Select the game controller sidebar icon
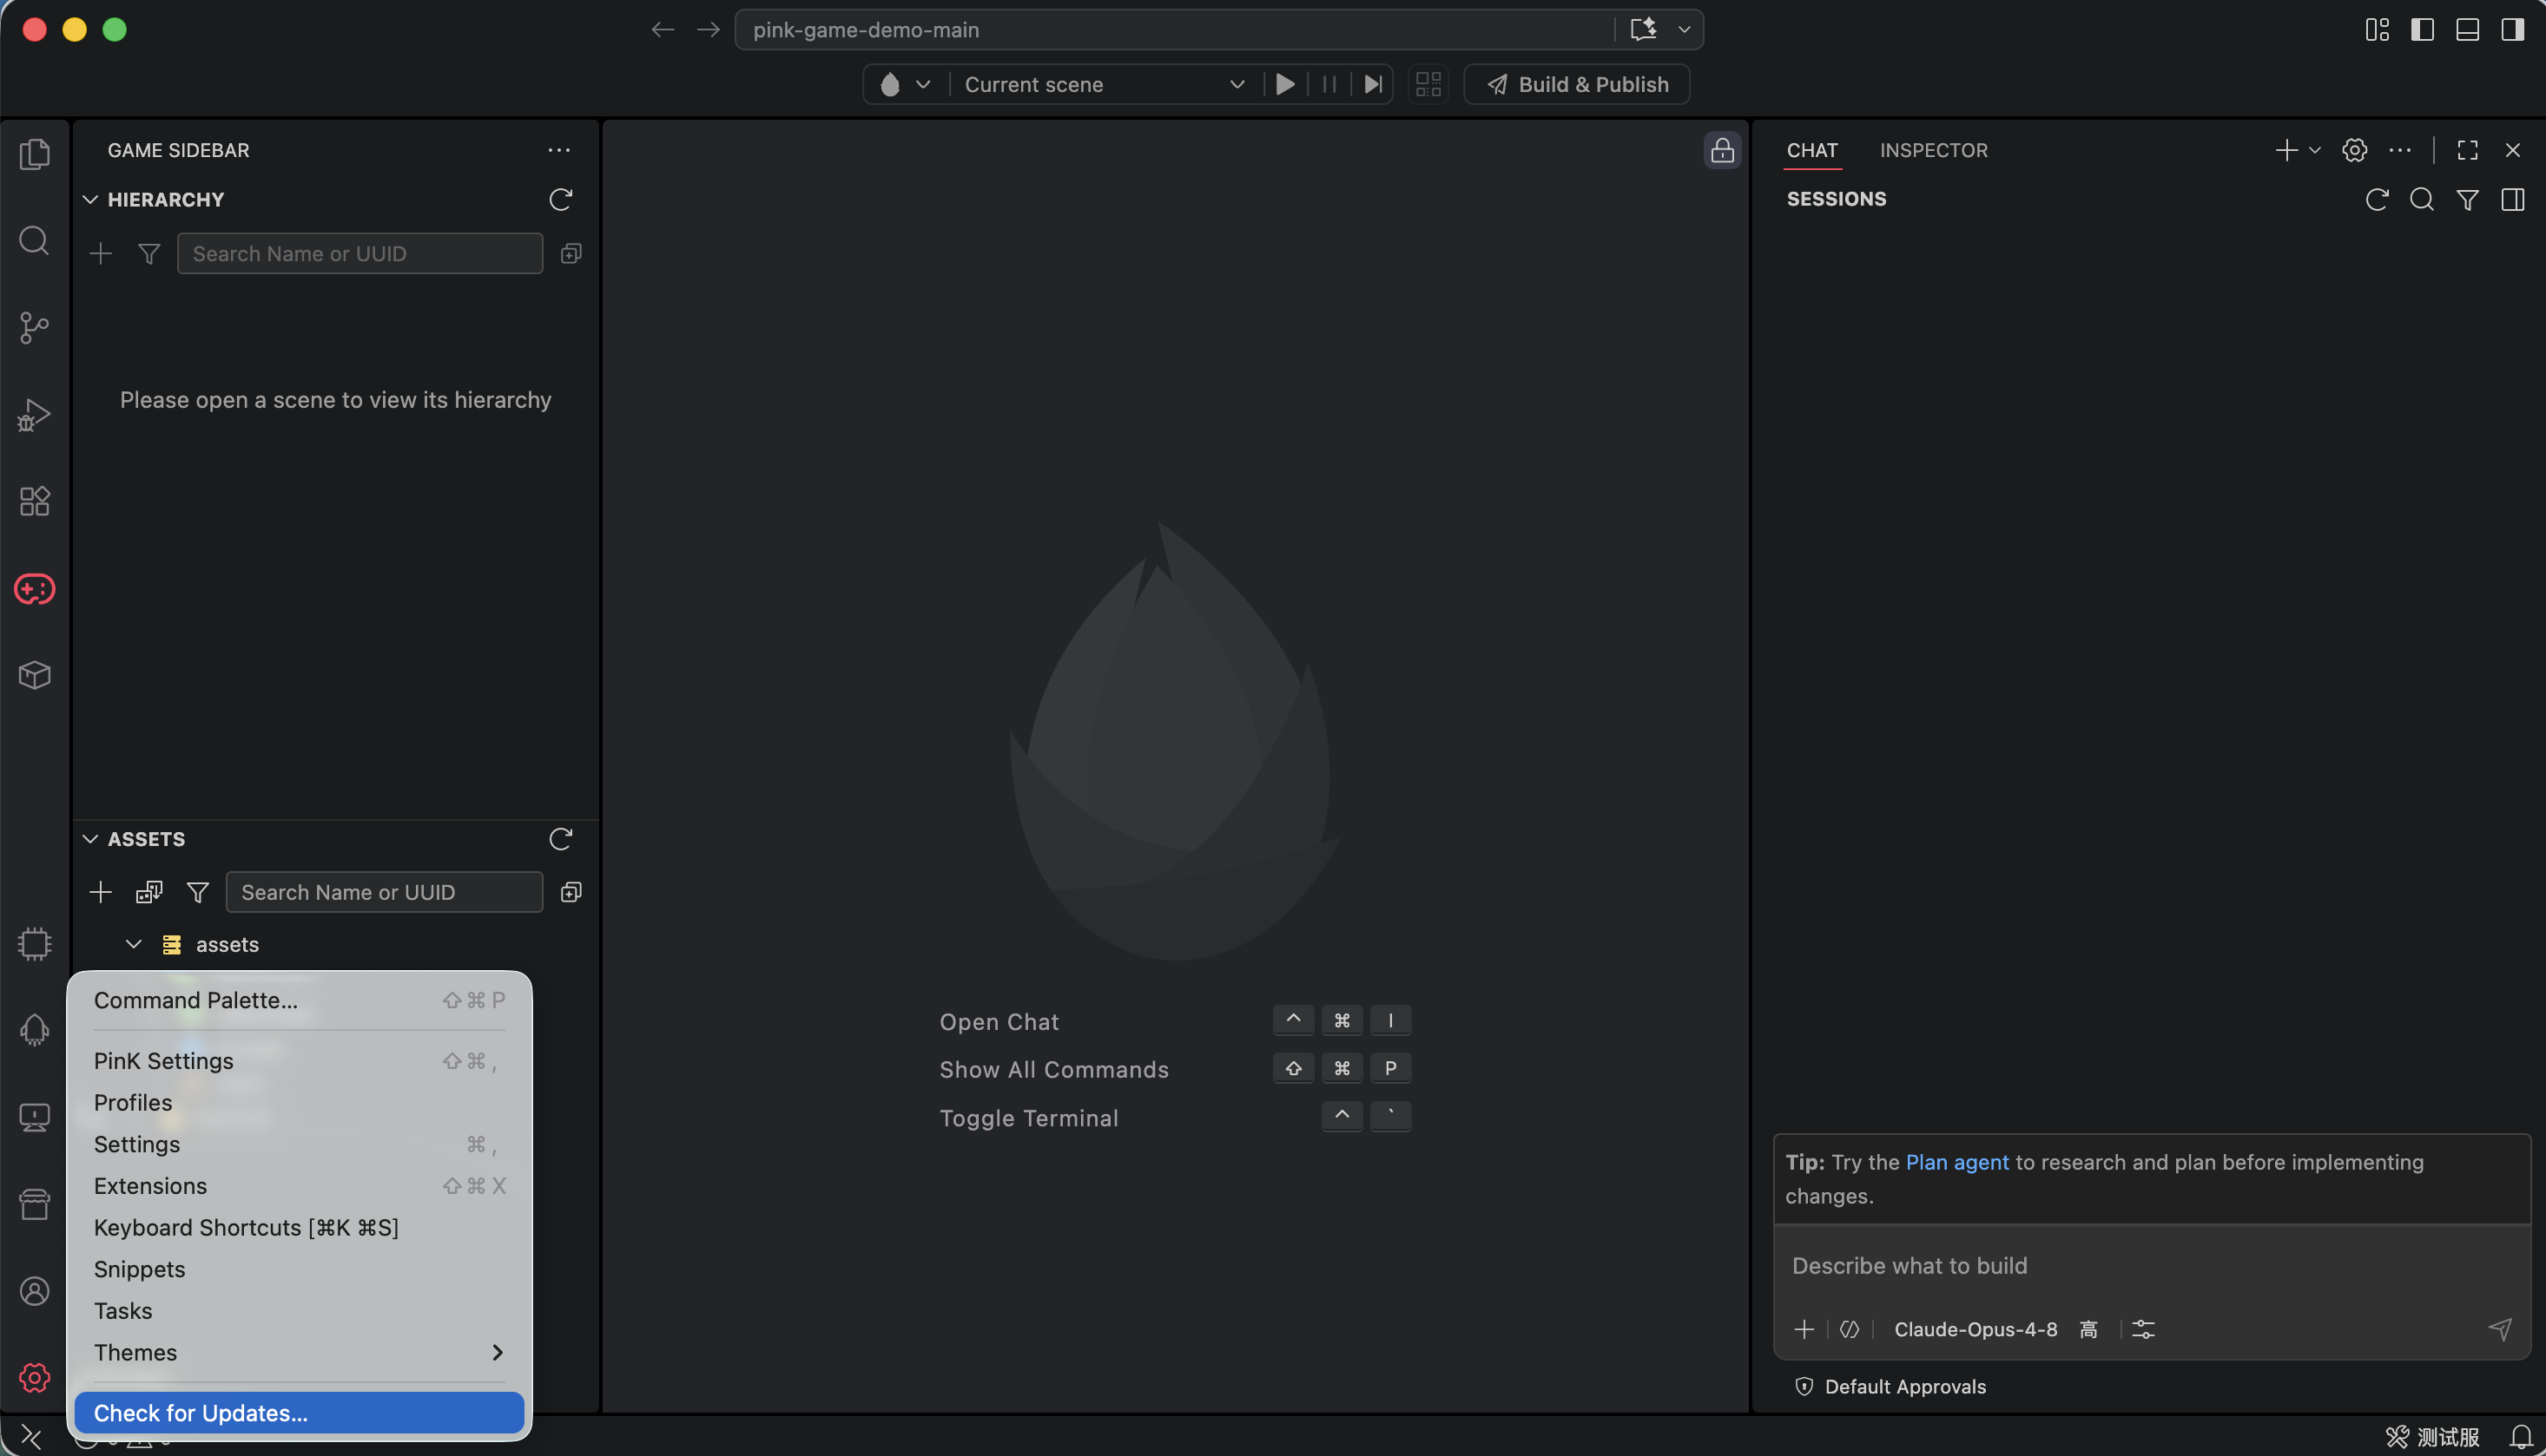Viewport: 2546px width, 1456px height. point(35,589)
